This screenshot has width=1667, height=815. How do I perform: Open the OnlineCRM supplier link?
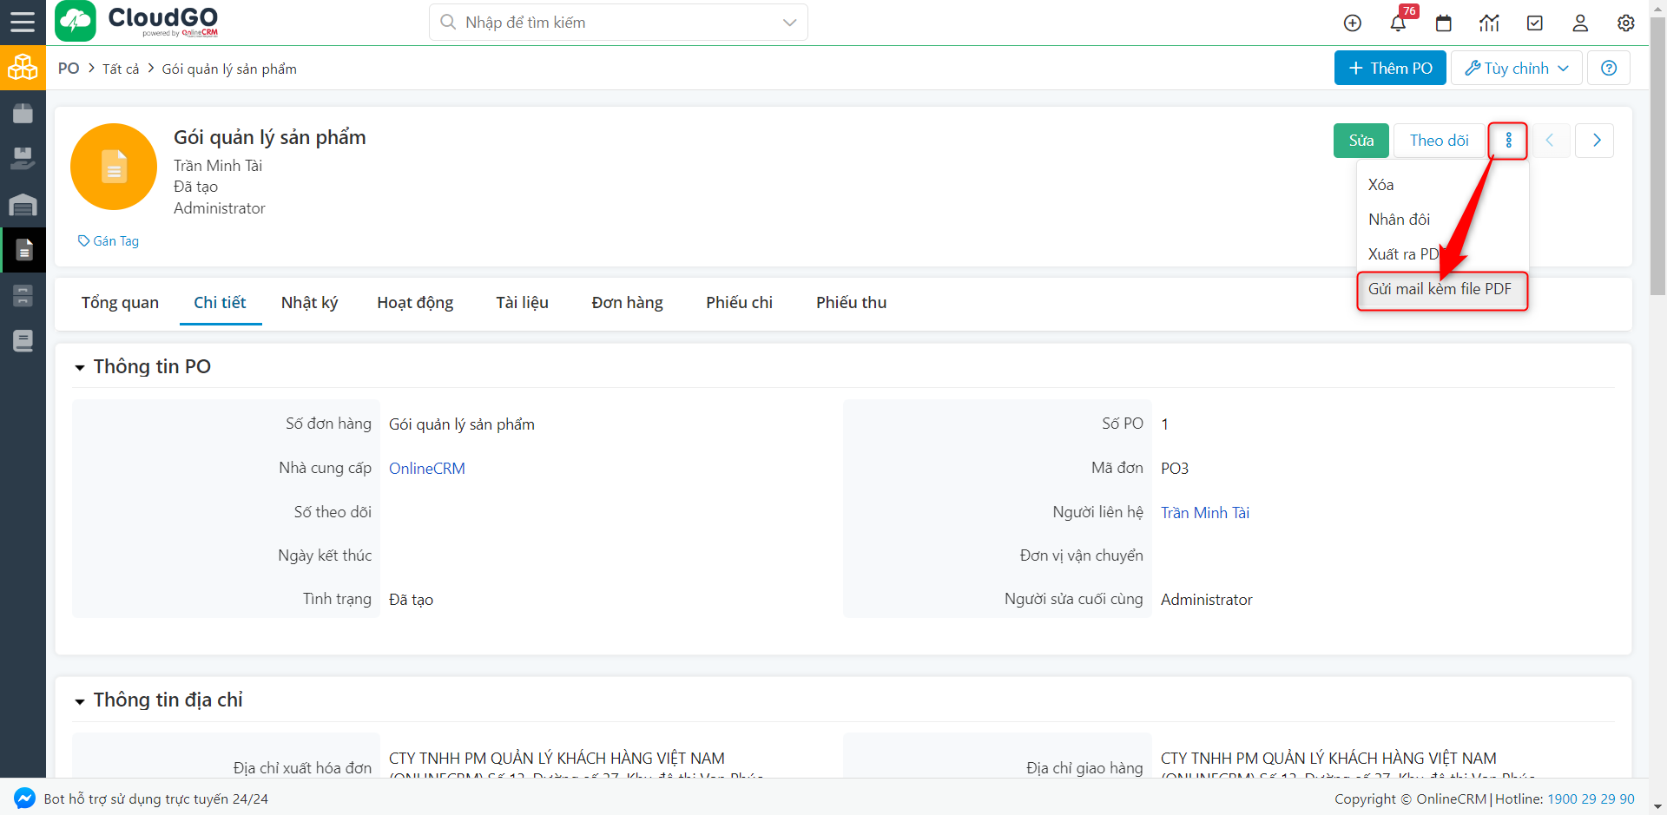pos(426,469)
